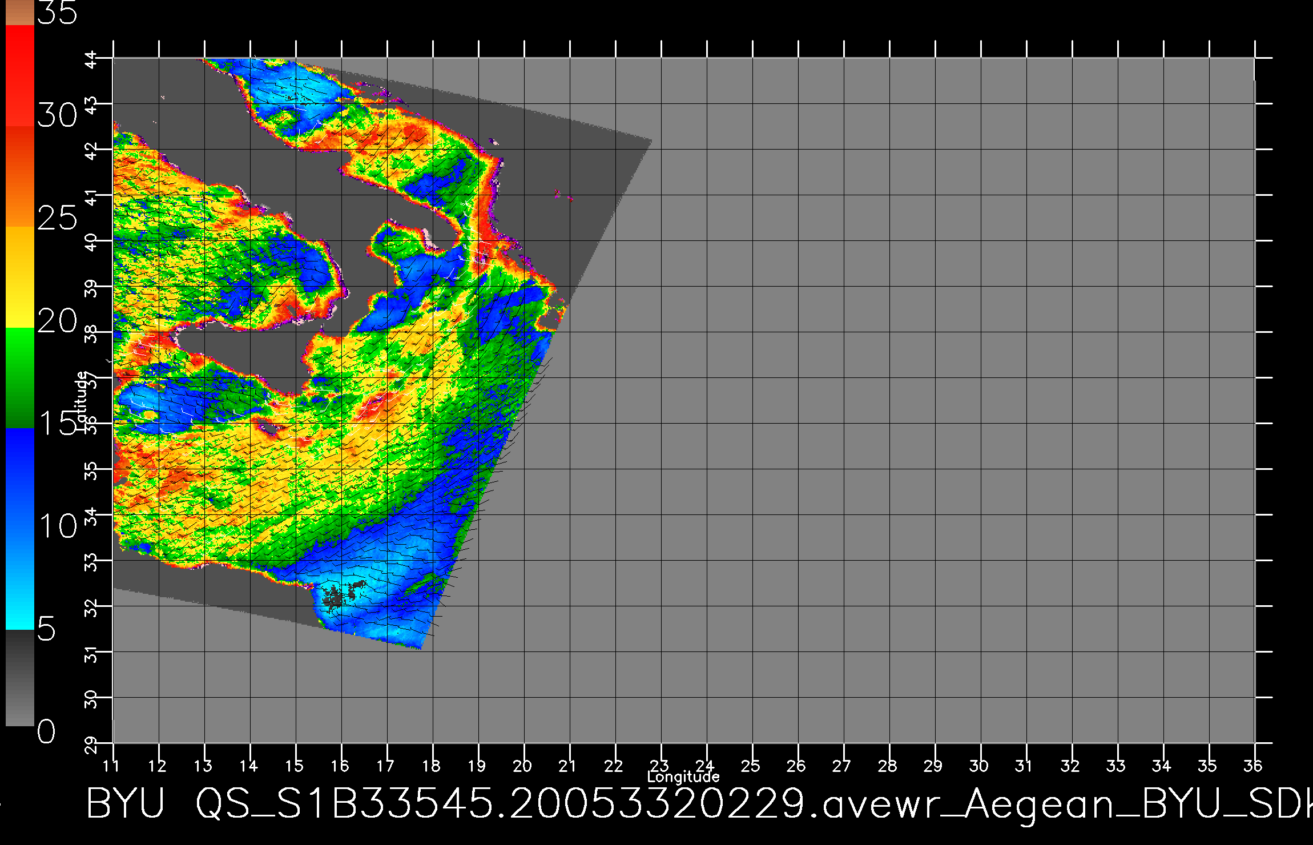Click longitude tick label "14"

coord(248,766)
